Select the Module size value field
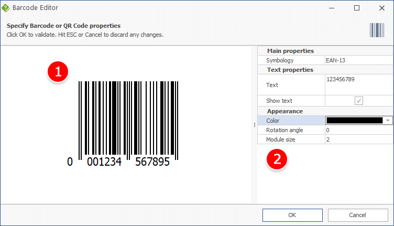This screenshot has height=226, width=394. click(359, 139)
